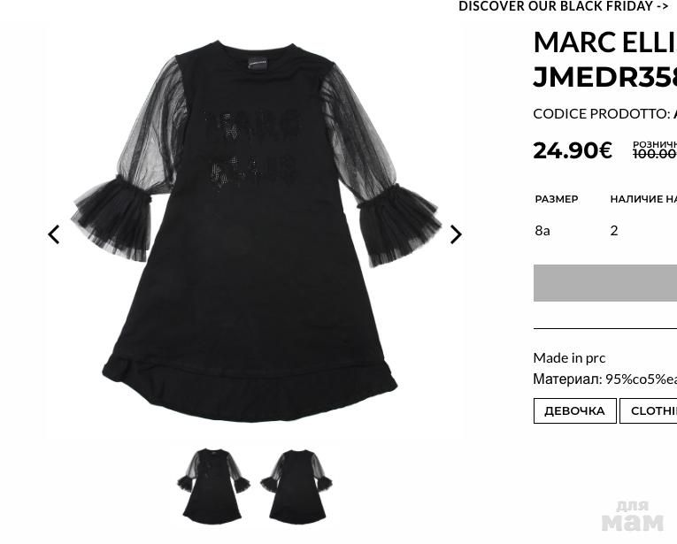Viewport: 677px width, 544px height.
Task: Open the Clothing category tag
Action: click(x=649, y=410)
